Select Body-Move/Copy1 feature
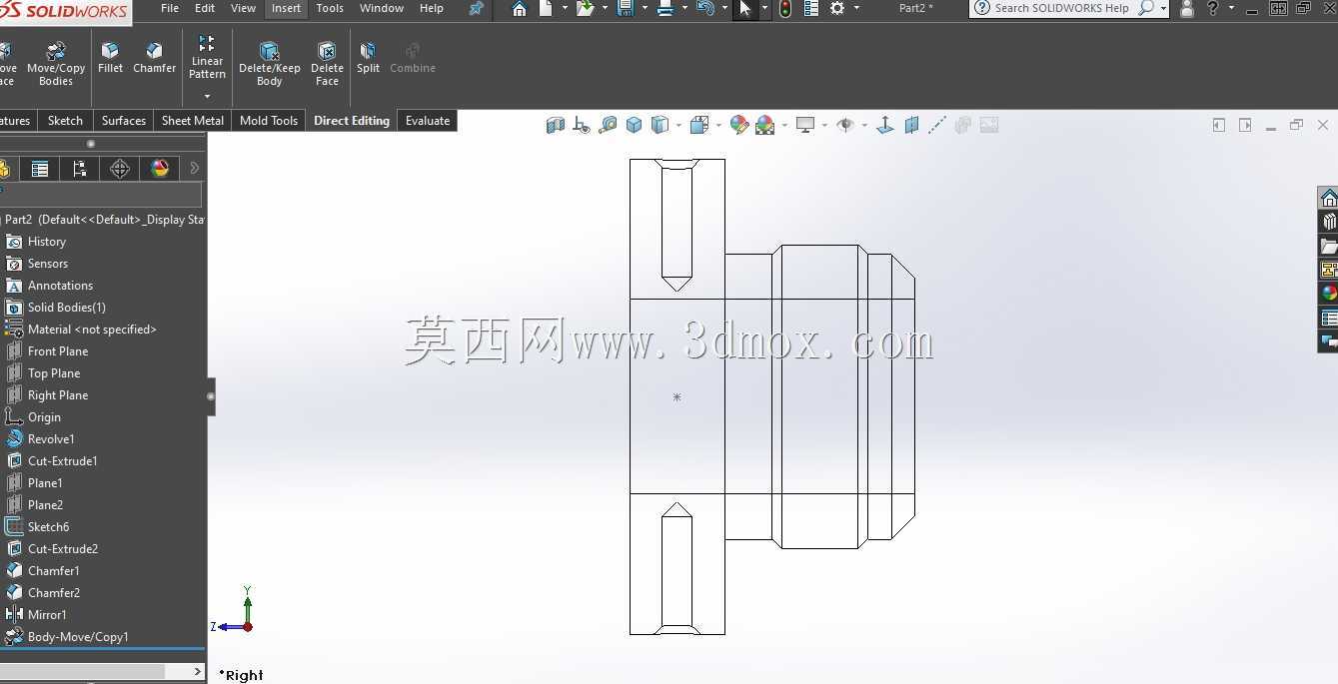 (x=78, y=637)
